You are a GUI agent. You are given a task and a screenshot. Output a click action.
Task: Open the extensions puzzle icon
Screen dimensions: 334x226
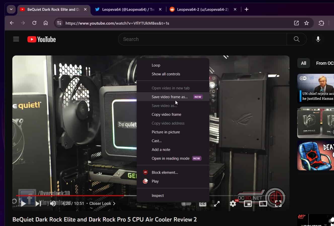[x=321, y=23]
